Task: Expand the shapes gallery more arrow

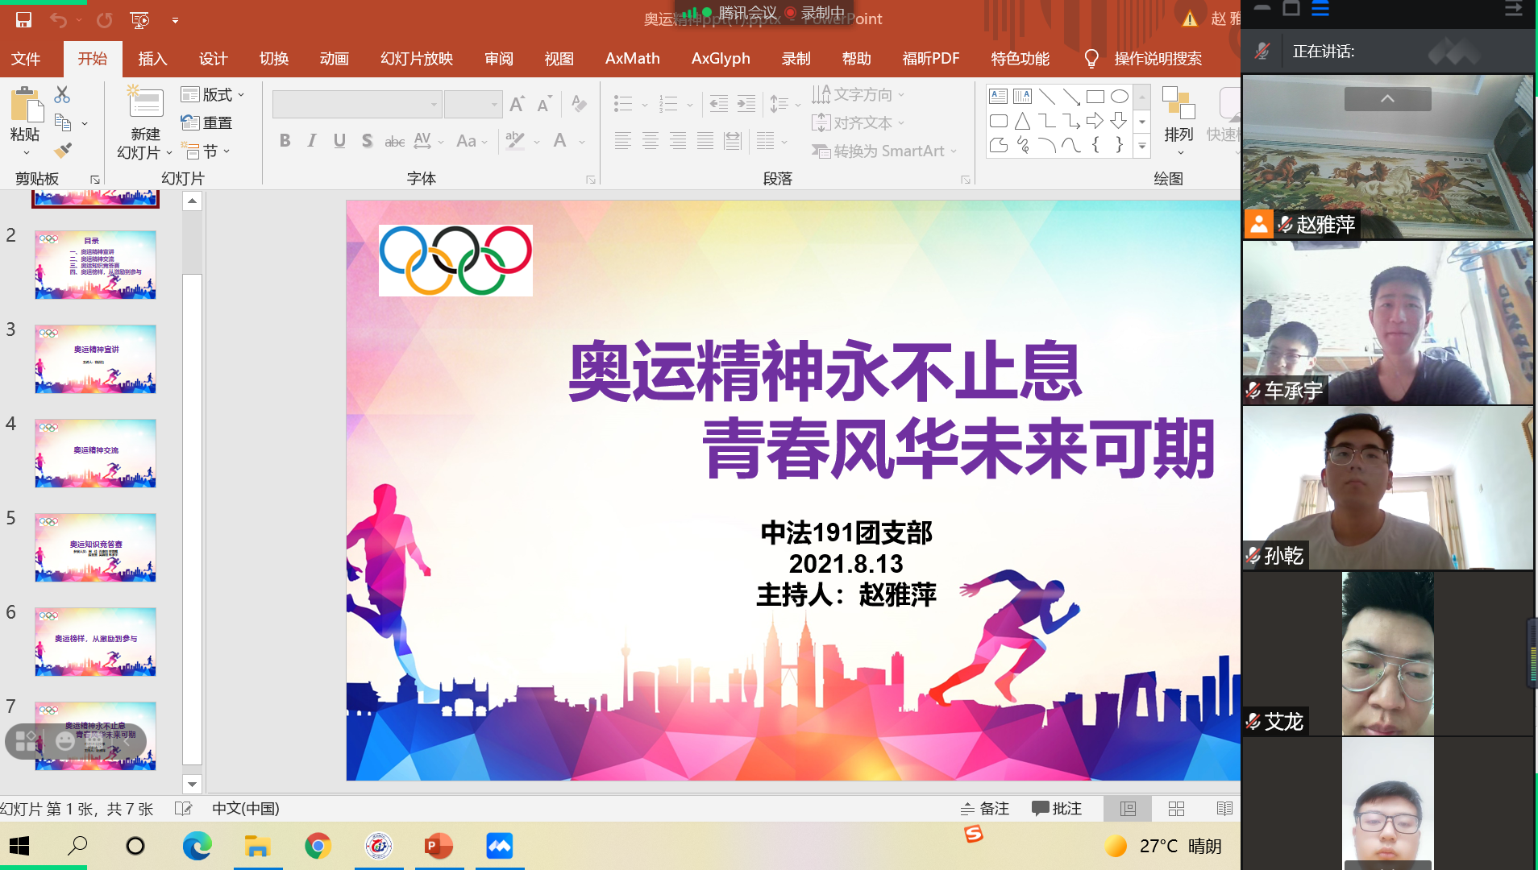Action: click(x=1141, y=146)
